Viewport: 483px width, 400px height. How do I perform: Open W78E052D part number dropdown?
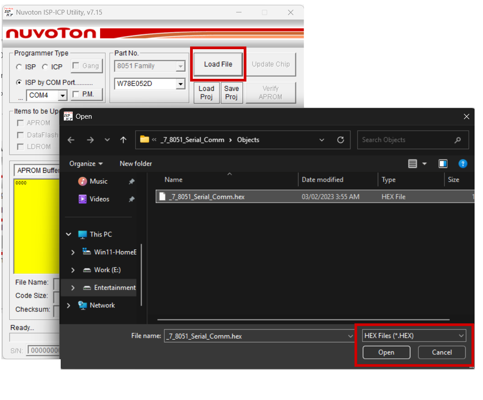(180, 84)
